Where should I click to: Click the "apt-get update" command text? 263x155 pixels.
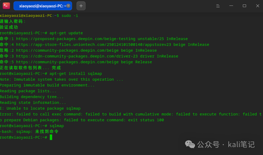(x=66, y=33)
